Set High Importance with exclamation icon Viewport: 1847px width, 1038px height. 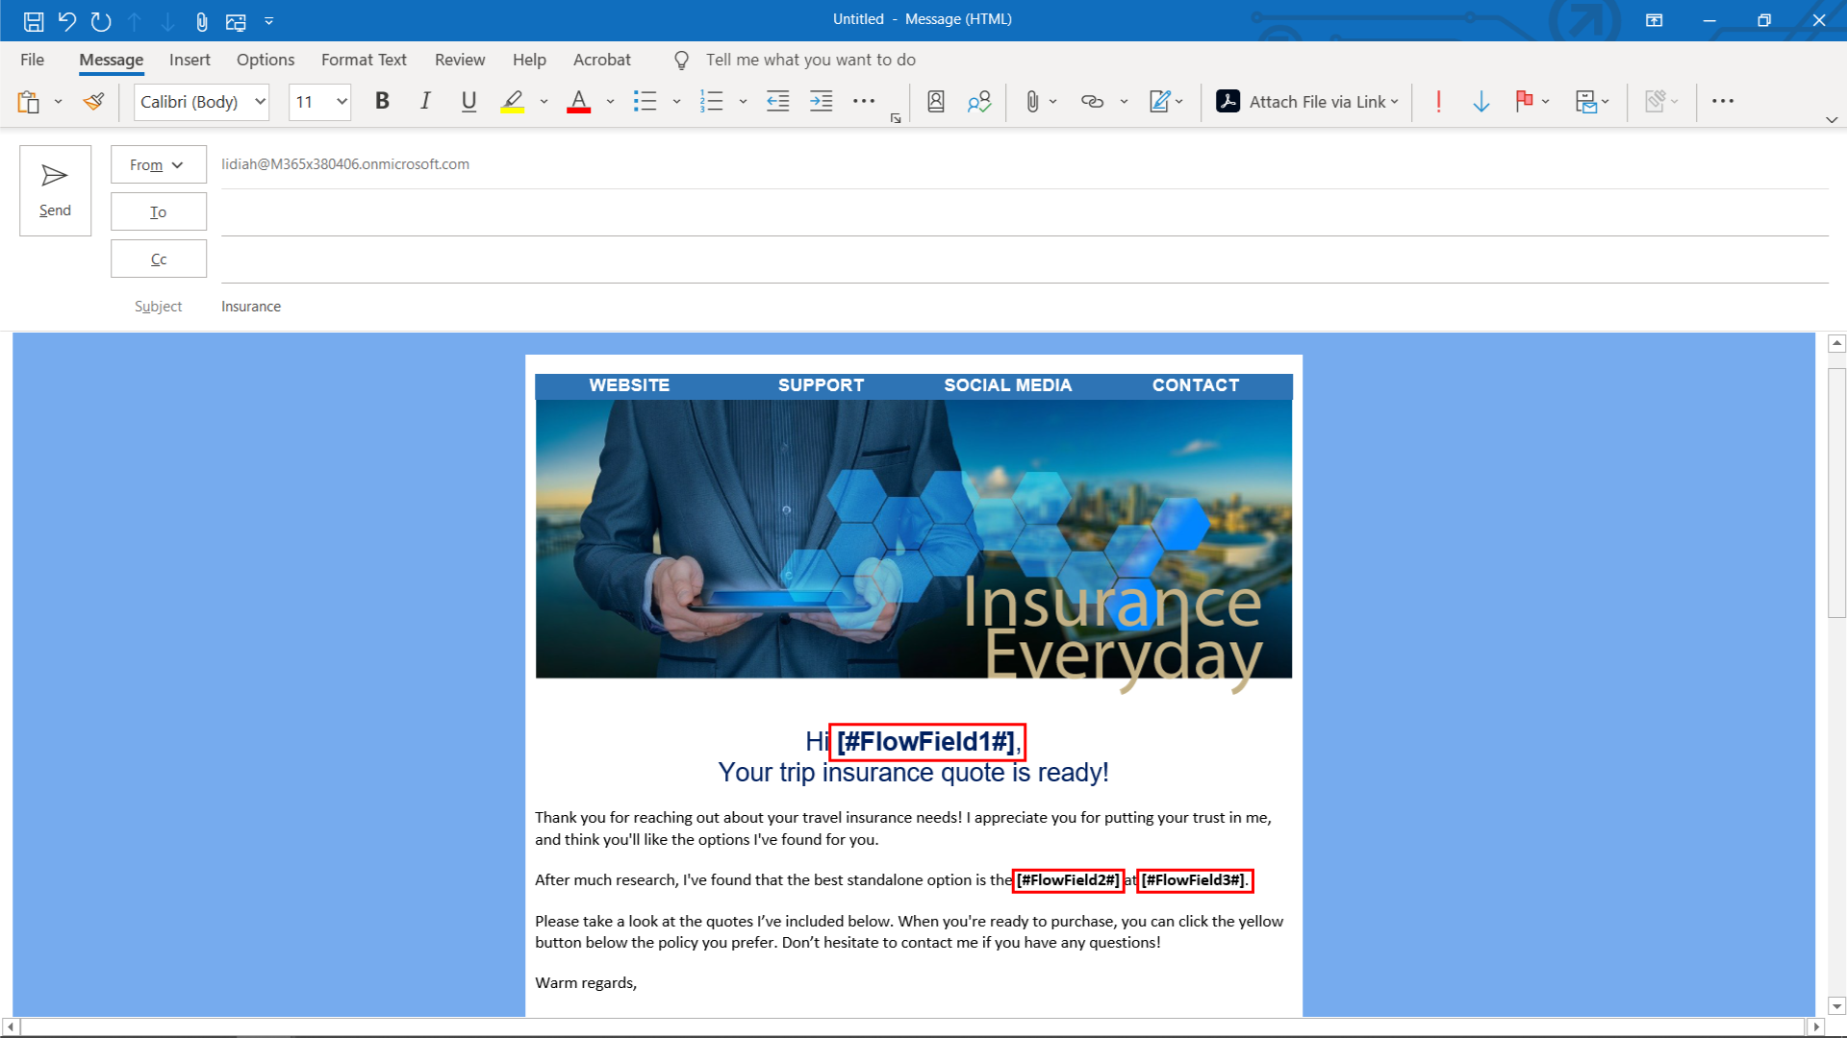pos(1438,101)
